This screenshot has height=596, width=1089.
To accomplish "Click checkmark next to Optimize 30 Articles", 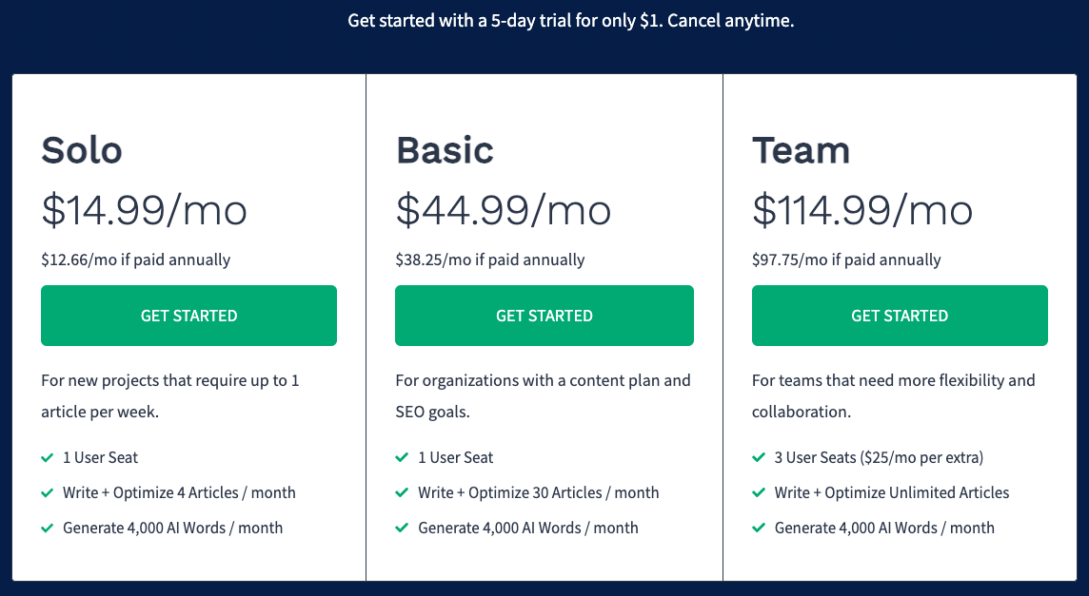I will [x=402, y=493].
